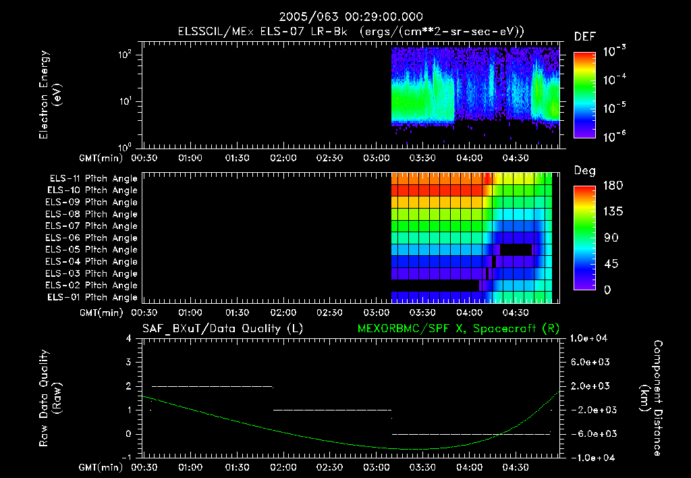
Task: Click the GMT(min) label under bottom plot
Action: 101,467
